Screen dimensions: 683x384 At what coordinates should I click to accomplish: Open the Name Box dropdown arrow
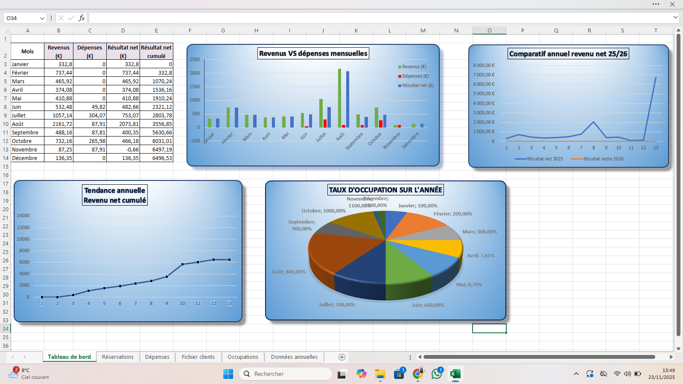coord(42,18)
